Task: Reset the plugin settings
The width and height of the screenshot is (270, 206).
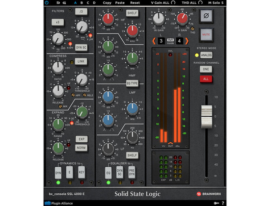Action: tap(135, 3)
